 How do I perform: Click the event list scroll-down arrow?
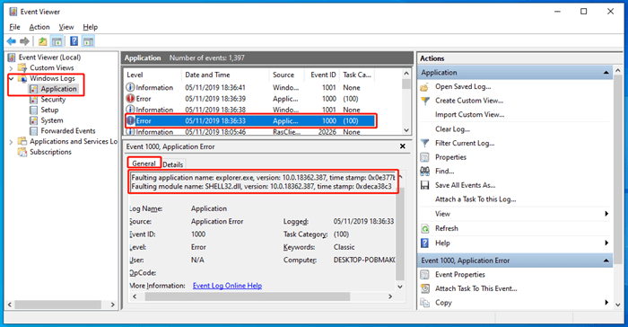(x=406, y=130)
